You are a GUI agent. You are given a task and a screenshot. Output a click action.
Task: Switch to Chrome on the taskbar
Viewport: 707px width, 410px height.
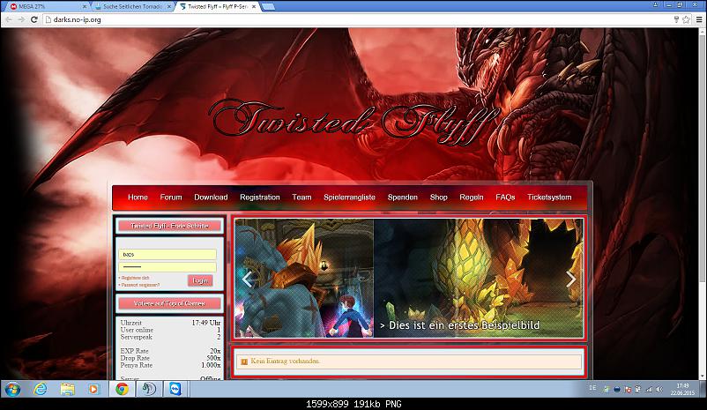tap(122, 389)
